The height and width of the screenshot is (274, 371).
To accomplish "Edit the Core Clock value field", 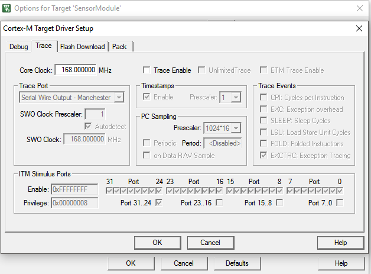I will pos(76,70).
